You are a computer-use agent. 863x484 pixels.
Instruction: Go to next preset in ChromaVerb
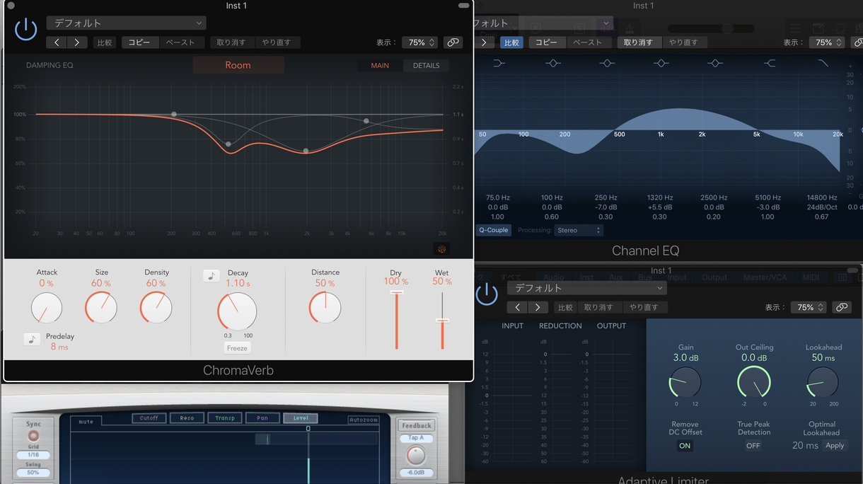point(77,42)
